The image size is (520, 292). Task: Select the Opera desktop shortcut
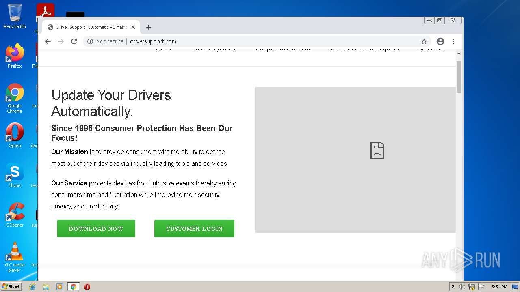click(15, 135)
